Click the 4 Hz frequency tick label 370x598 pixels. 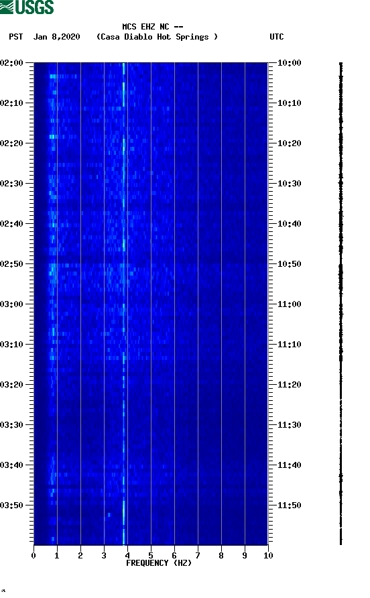tap(127, 555)
